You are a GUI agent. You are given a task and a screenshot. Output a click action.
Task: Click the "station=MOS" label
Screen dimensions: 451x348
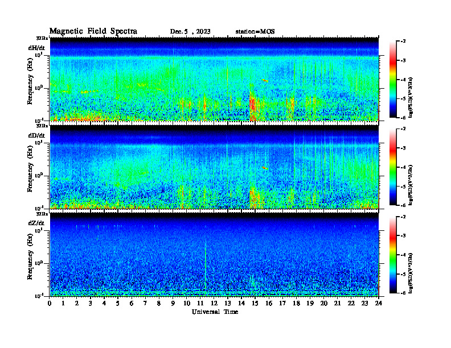(x=255, y=31)
